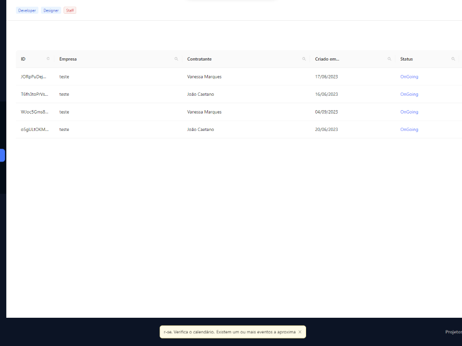Click the Status column header label

coord(407,59)
